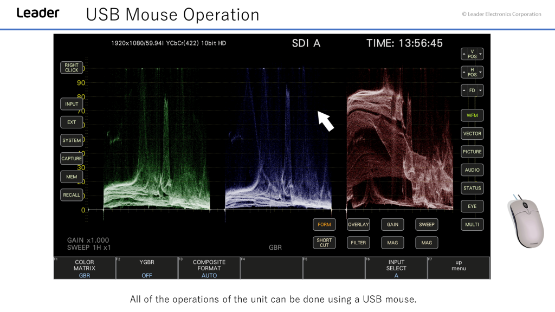Select the F1 COLOR MATRIX menu item
The height and width of the screenshot is (312, 555).
pyautogui.click(x=85, y=268)
